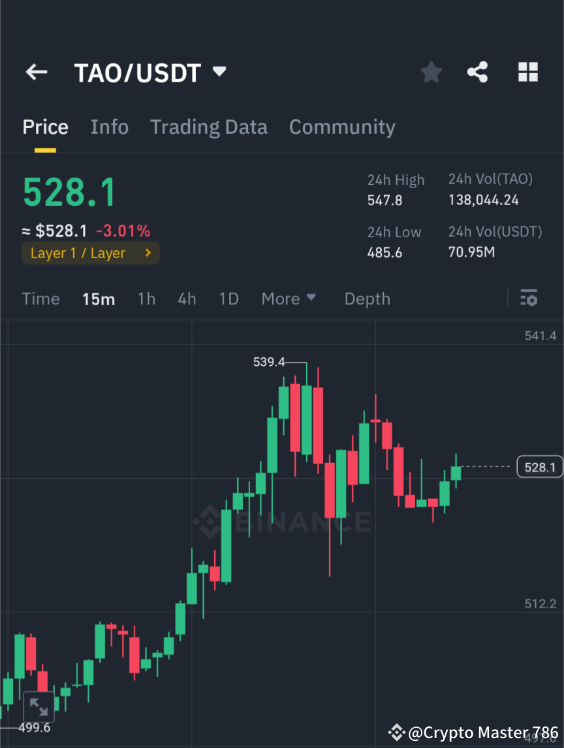This screenshot has width=564, height=748.
Task: Share the TAO/USDT chart
Action: 478,72
